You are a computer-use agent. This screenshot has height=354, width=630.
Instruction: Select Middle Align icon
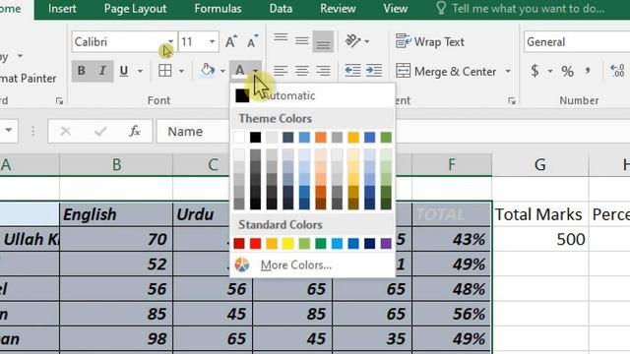[302, 41]
